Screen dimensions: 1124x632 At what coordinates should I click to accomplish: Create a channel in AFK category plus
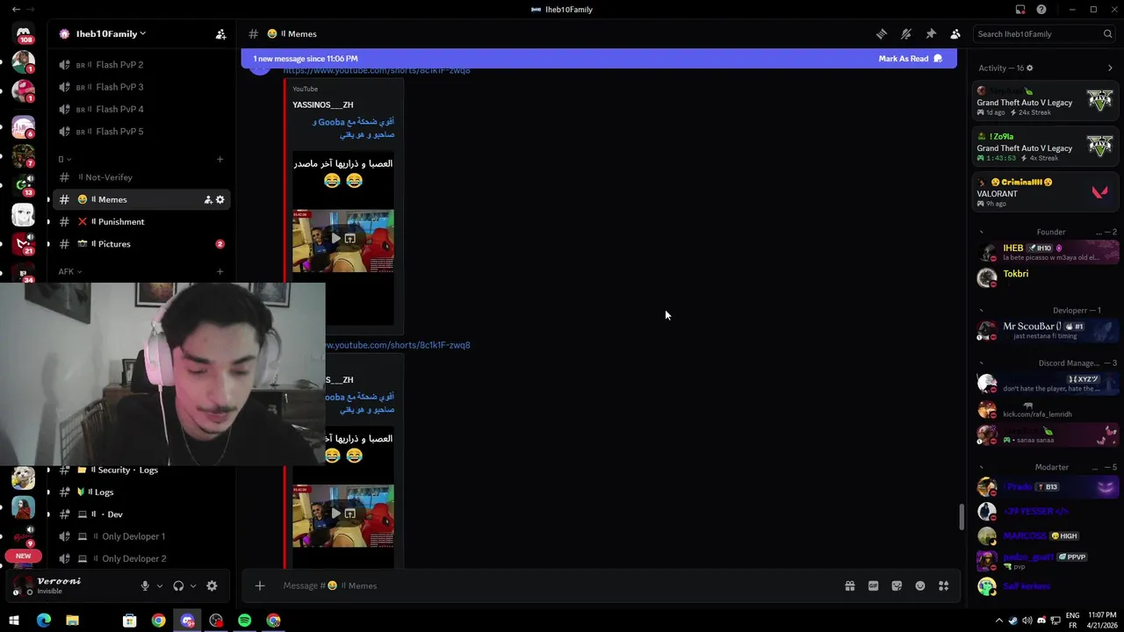(220, 272)
